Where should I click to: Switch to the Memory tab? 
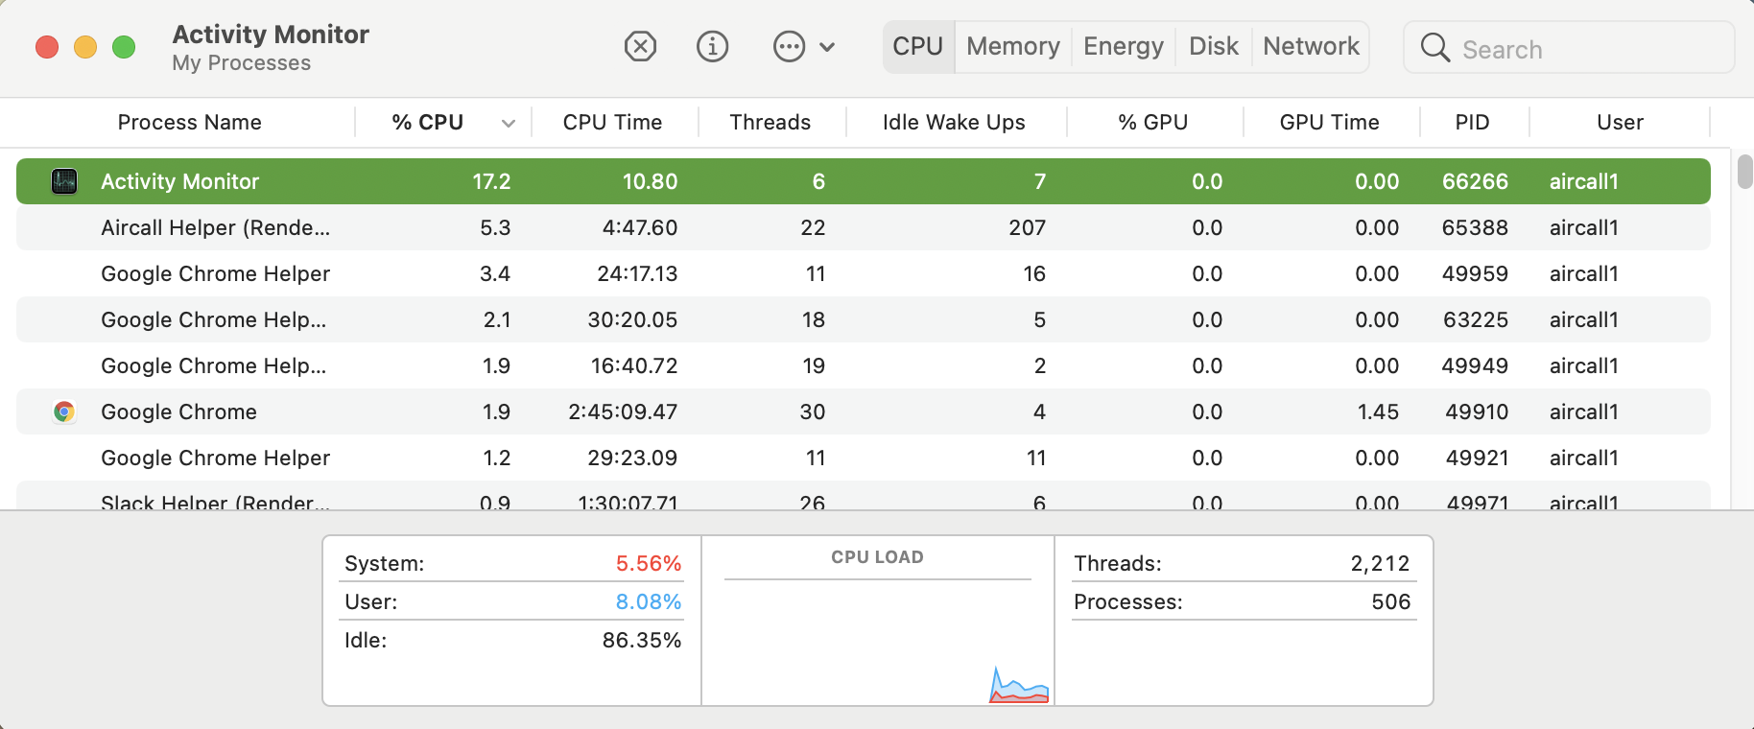pos(1013,46)
